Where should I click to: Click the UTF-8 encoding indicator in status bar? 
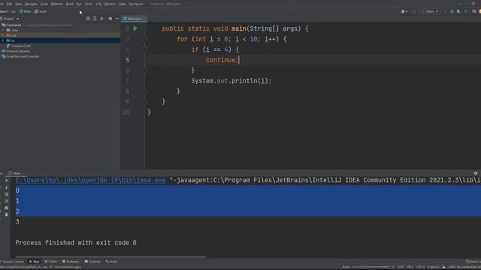click(x=420, y=267)
